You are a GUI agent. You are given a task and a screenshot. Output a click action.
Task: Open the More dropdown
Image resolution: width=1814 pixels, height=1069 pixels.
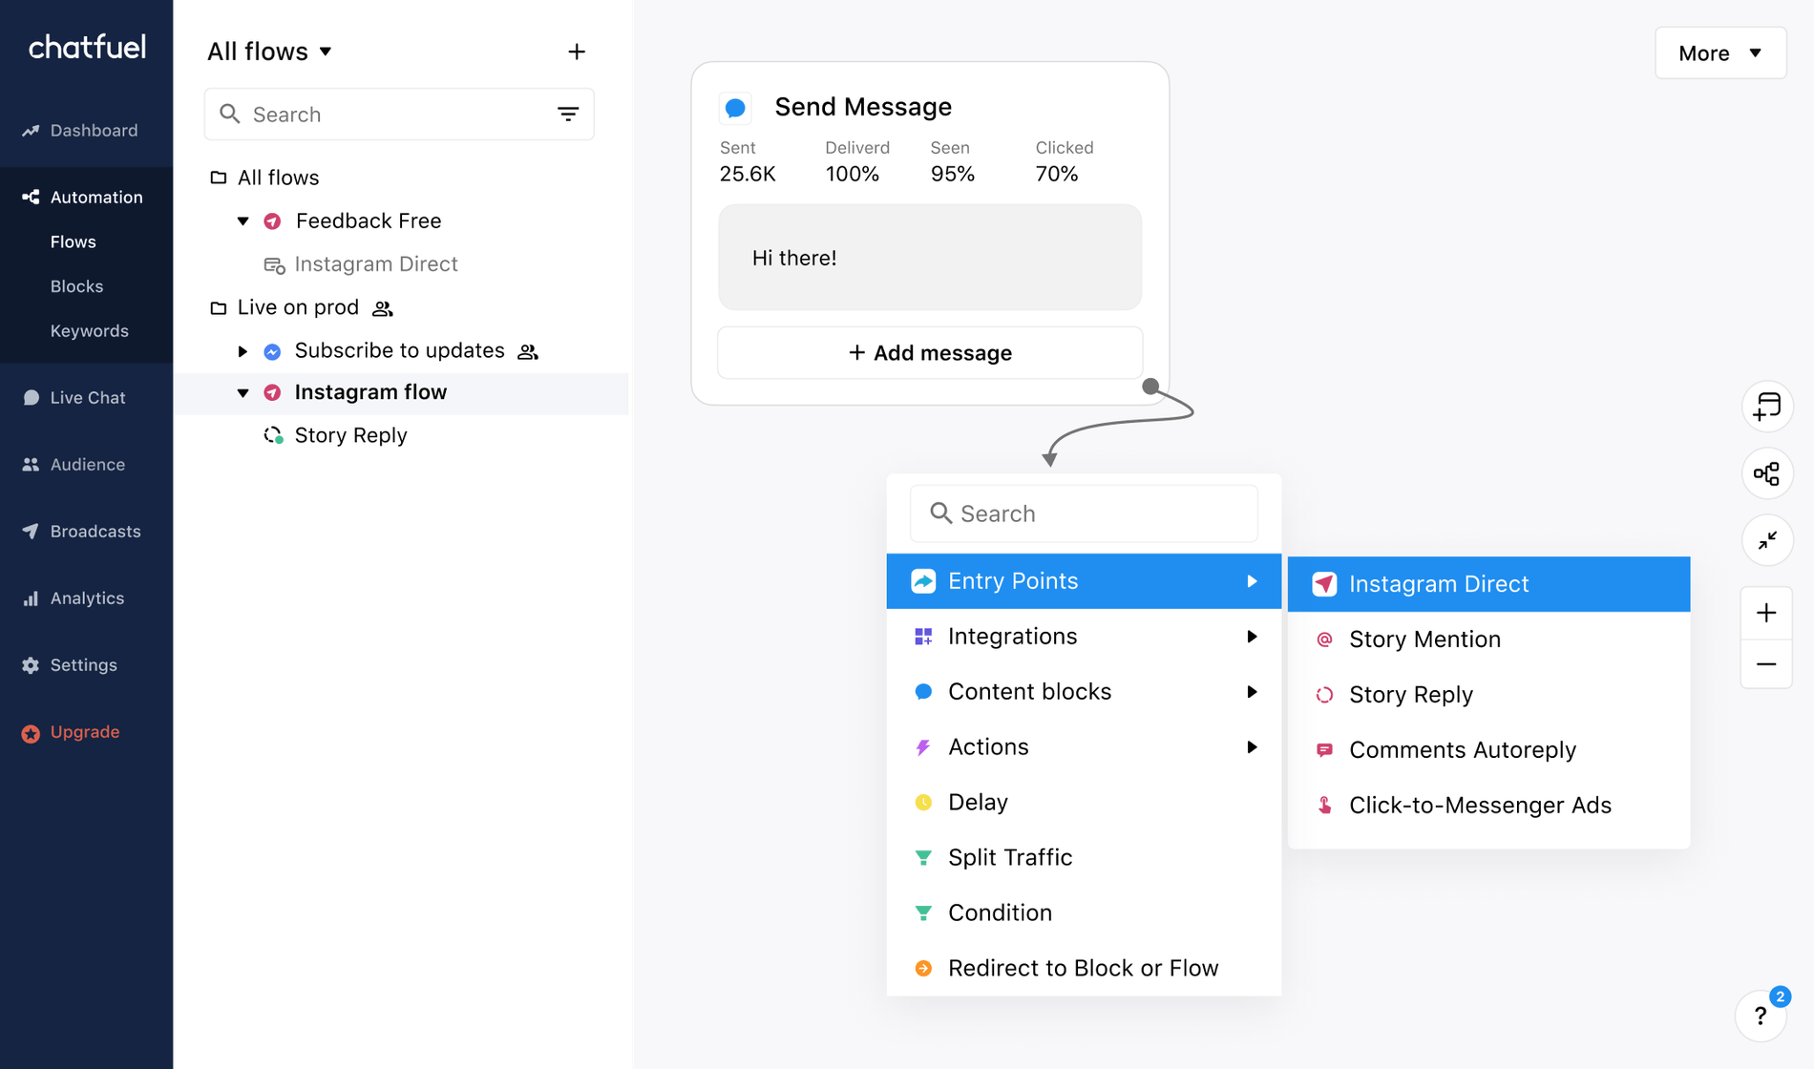(1720, 53)
